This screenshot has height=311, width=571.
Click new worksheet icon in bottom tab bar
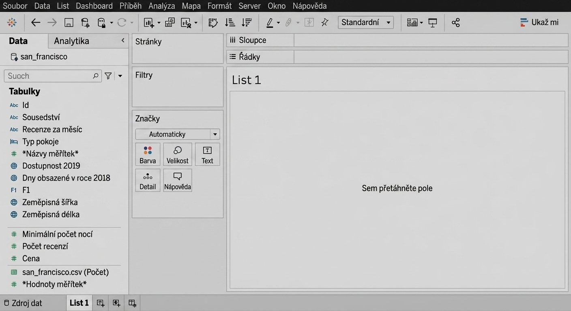[x=100, y=303]
